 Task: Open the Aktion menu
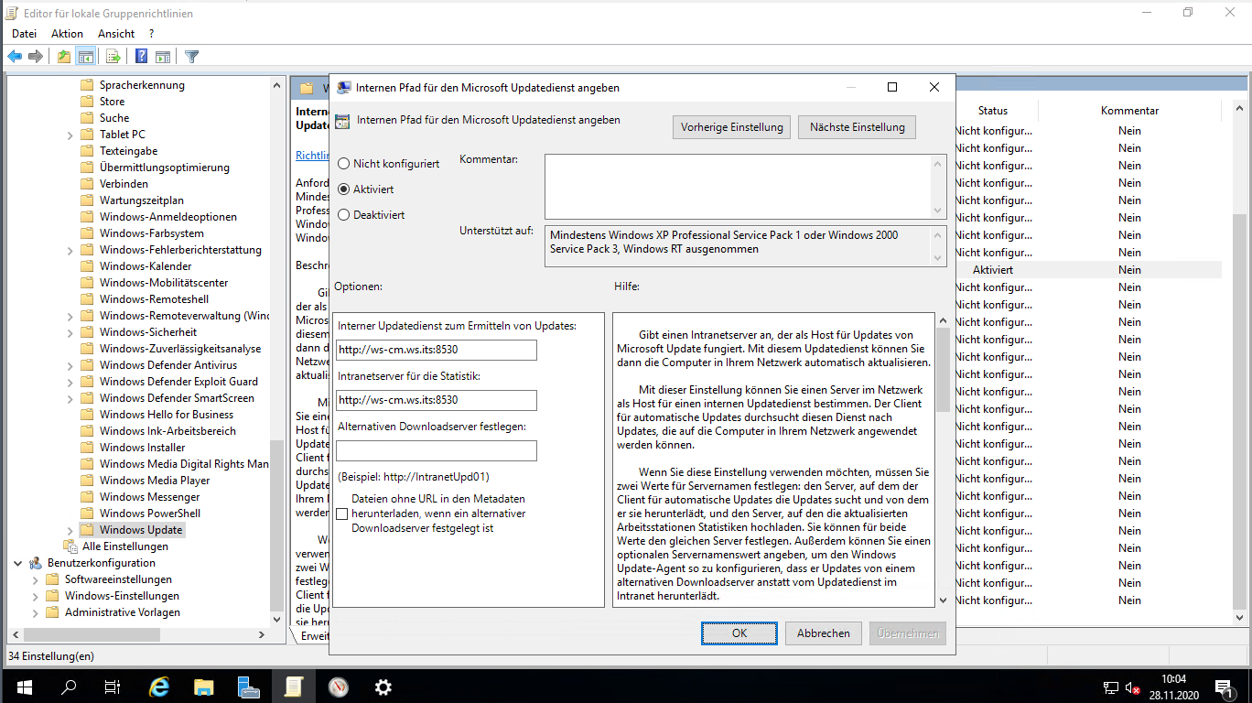[x=67, y=34]
